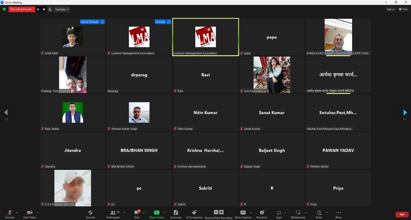The height and width of the screenshot is (220, 411).
Task: Select the papa participant tile
Action: pyautogui.click(x=272, y=37)
